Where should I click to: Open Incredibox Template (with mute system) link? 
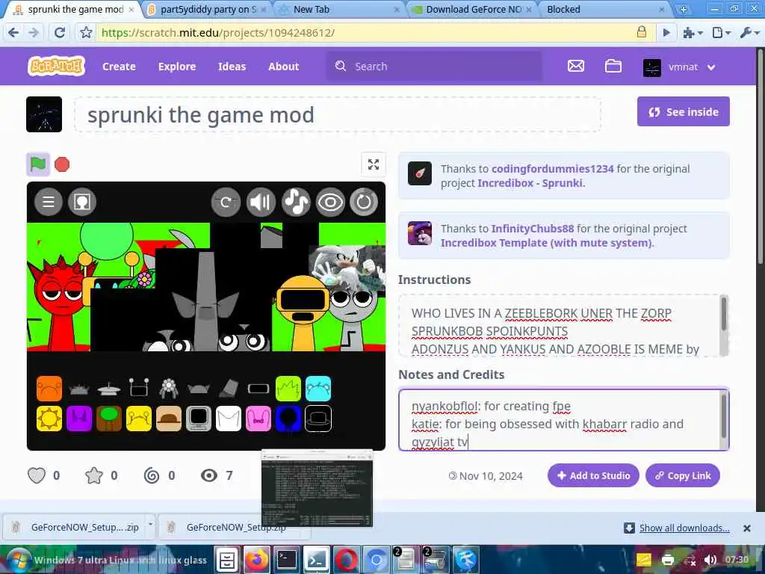[x=546, y=243]
